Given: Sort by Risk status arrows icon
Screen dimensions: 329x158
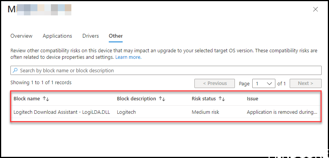Looking at the screenshot, I should [222, 99].
